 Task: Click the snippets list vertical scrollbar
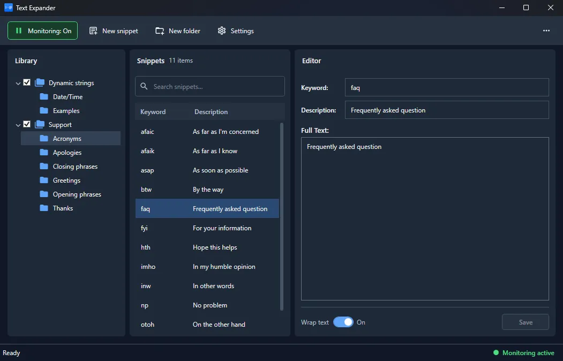(x=282, y=217)
